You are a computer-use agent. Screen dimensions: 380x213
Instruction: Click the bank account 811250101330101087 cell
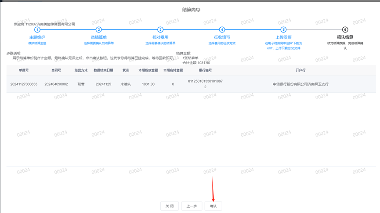pyautogui.click(x=205, y=84)
